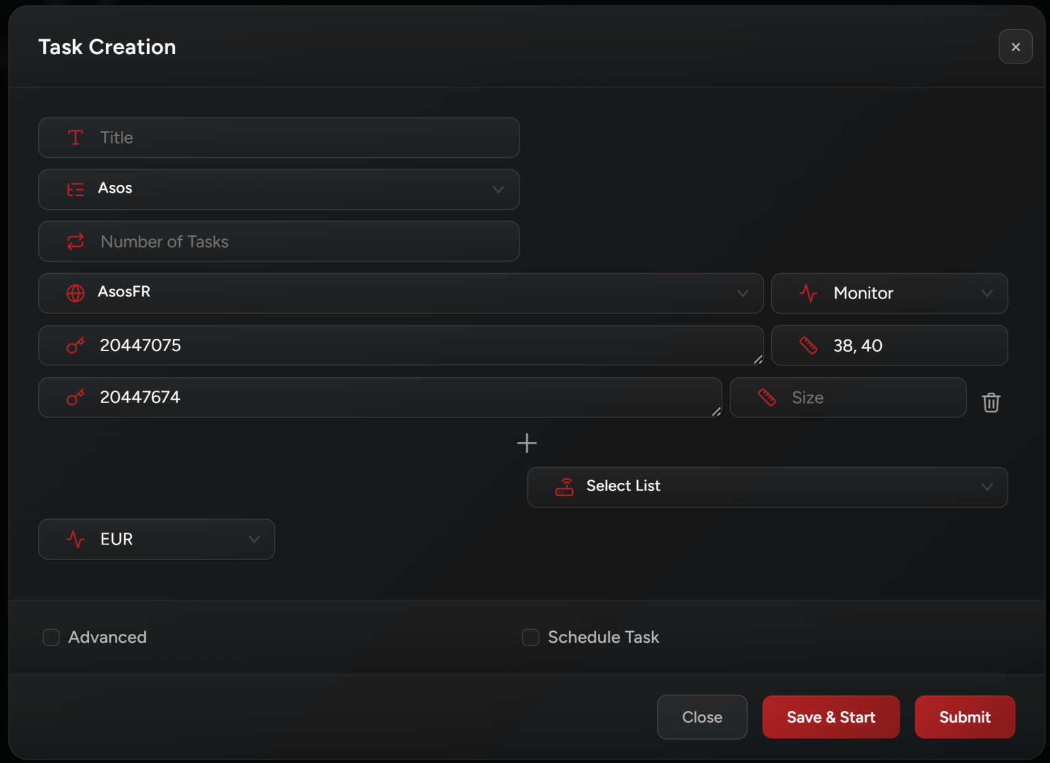
Task: Click the plus icon to add a row
Action: click(526, 443)
